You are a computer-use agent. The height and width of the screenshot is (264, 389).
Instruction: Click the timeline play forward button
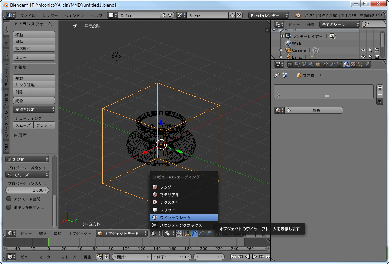click(254, 257)
